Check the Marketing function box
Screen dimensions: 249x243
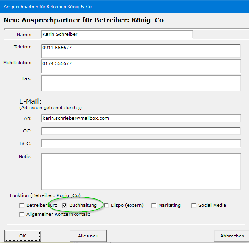[154, 205]
